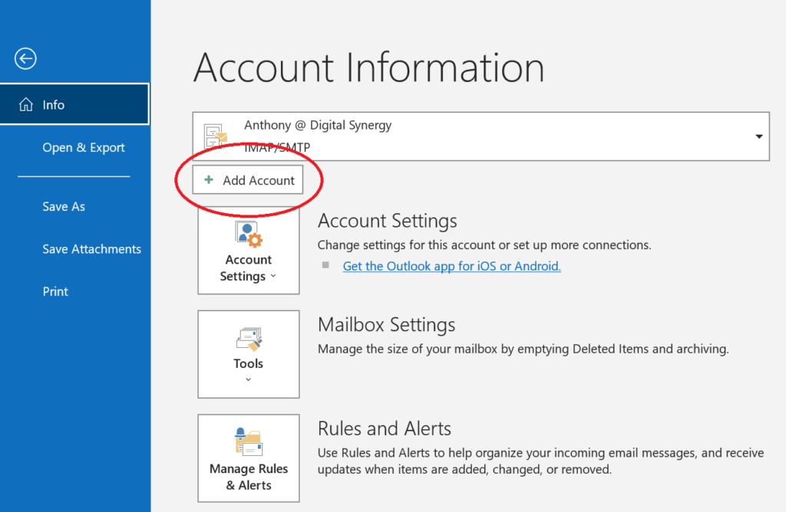Screen dimensions: 786x512
Task: Select Save As in the sidebar
Action: coord(63,206)
